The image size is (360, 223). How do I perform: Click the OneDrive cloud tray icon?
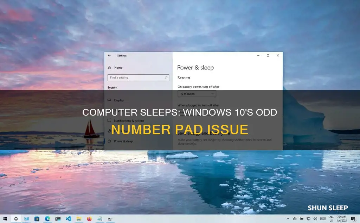pyautogui.click(x=295, y=219)
